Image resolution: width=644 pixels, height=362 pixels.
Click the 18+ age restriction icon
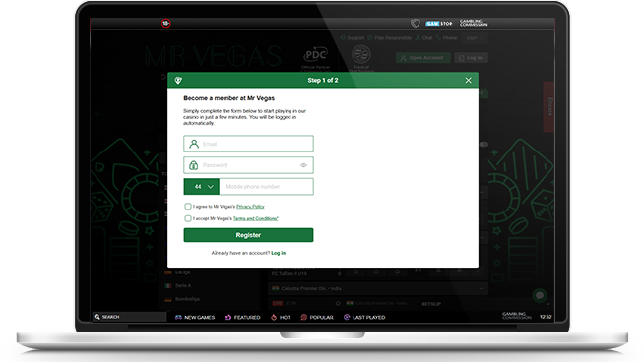click(166, 23)
